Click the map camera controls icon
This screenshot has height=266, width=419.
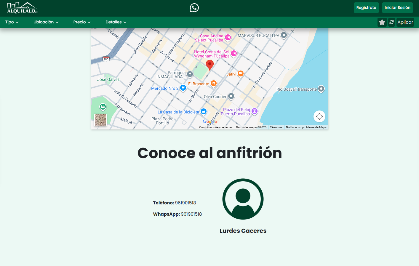(x=319, y=116)
